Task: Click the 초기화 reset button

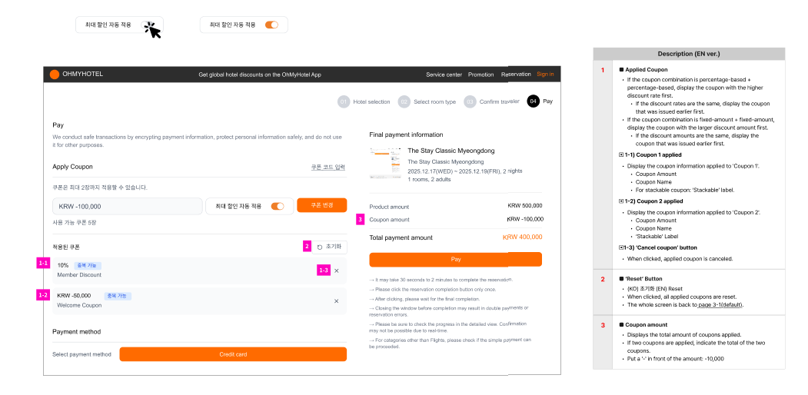Action: point(330,247)
